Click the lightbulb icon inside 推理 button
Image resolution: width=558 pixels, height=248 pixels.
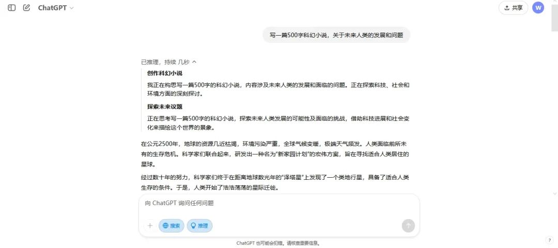tap(194, 226)
